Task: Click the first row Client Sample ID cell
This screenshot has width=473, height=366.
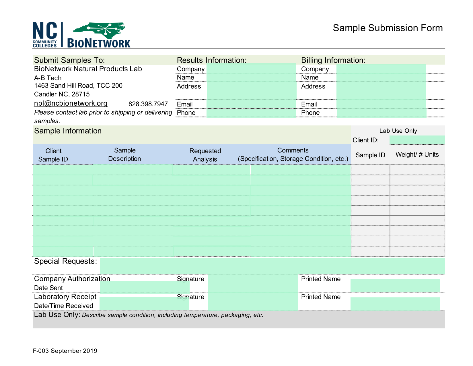Action: [63, 170]
